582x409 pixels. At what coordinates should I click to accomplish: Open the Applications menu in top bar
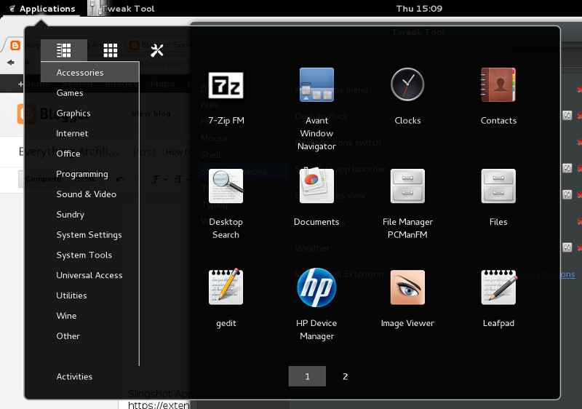coord(42,9)
